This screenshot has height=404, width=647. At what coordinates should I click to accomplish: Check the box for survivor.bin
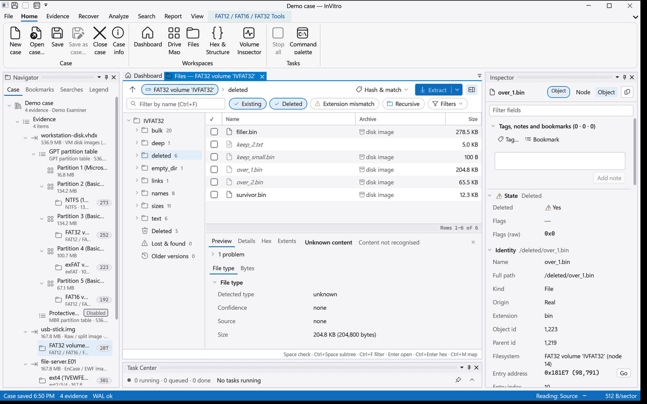coord(214,195)
